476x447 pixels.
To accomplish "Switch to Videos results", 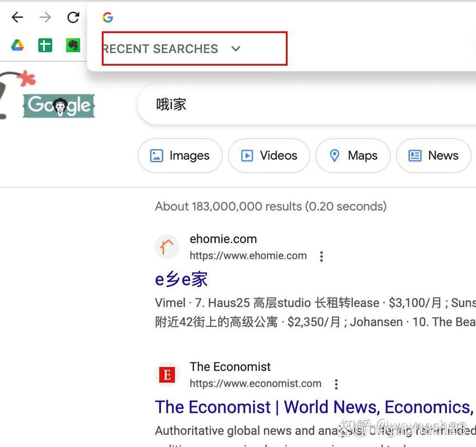I will 269,155.
